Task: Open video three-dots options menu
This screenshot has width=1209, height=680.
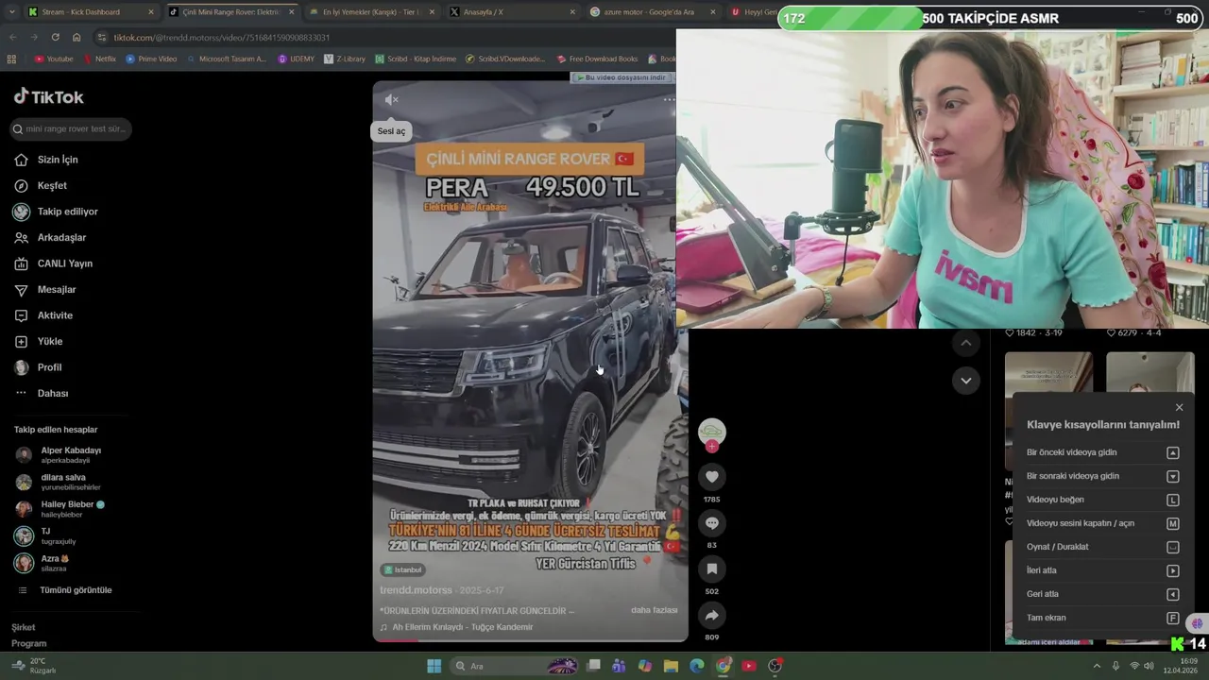Action: 669,99
